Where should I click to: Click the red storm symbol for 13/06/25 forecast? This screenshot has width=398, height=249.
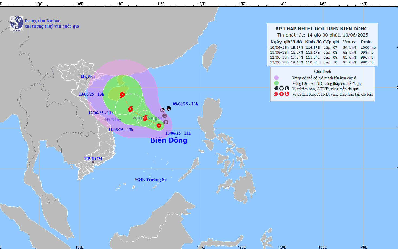122,94
